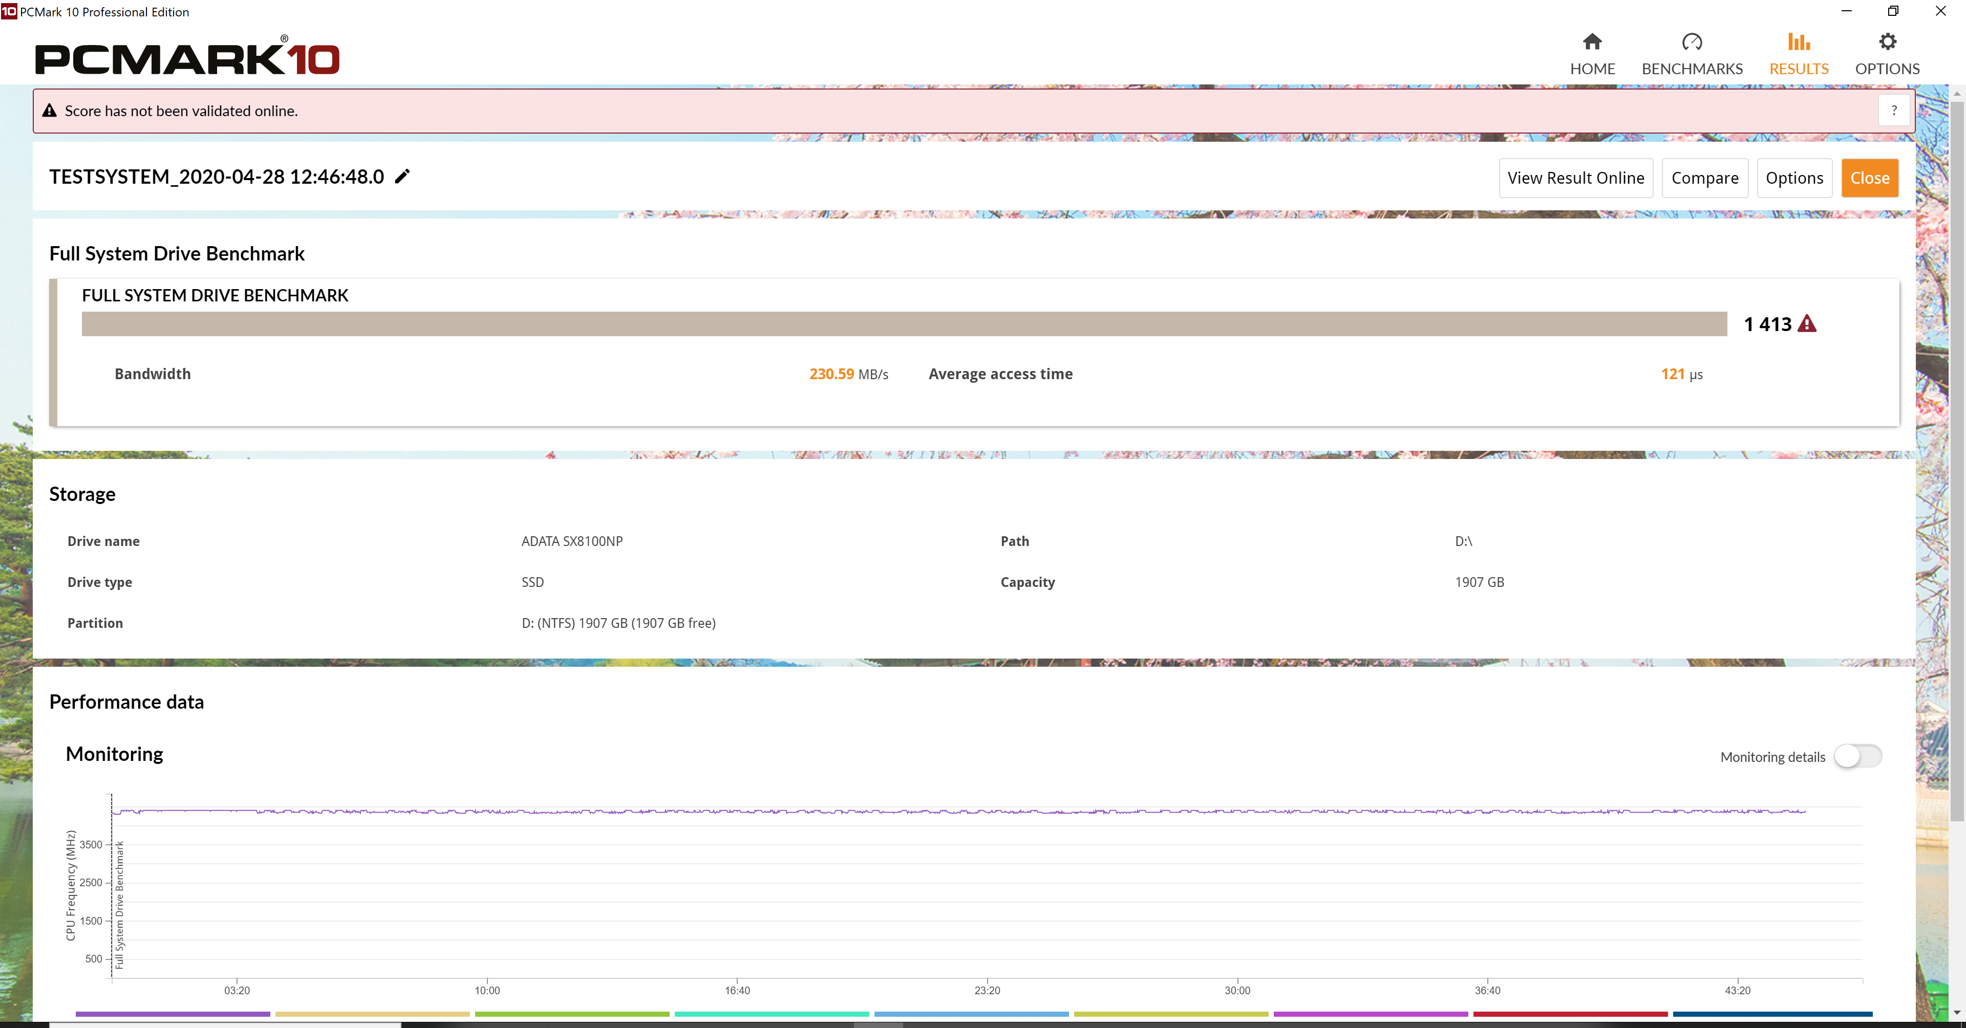Click the 10:00 timeline marker on chart
This screenshot has width=1966, height=1028.
487,990
